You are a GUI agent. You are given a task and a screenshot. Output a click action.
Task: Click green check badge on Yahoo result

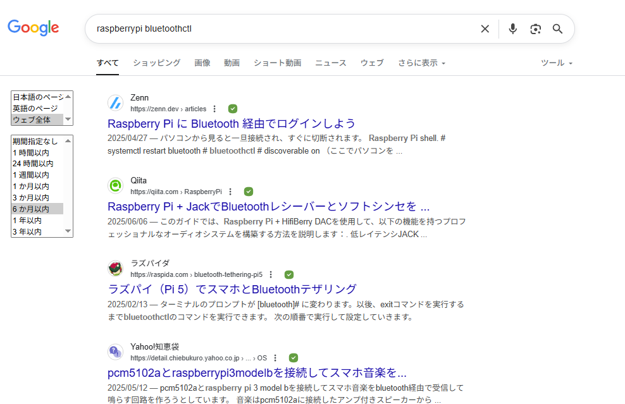(294, 358)
